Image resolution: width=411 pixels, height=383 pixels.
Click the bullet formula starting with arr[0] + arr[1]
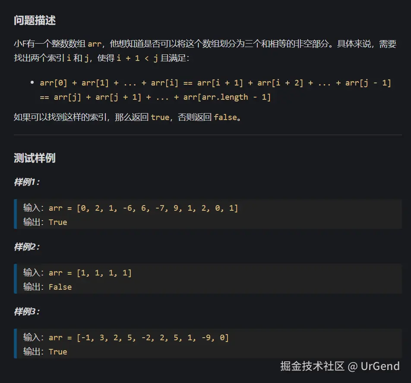pyautogui.click(x=215, y=83)
